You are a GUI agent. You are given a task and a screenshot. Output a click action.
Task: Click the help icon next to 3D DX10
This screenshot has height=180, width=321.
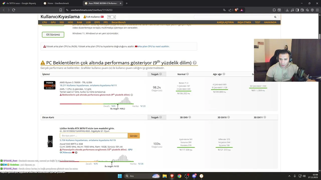pos(228,117)
